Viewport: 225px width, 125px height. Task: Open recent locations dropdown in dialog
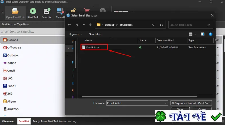click(x=84, y=25)
